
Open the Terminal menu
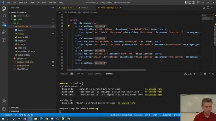coord(52,2)
